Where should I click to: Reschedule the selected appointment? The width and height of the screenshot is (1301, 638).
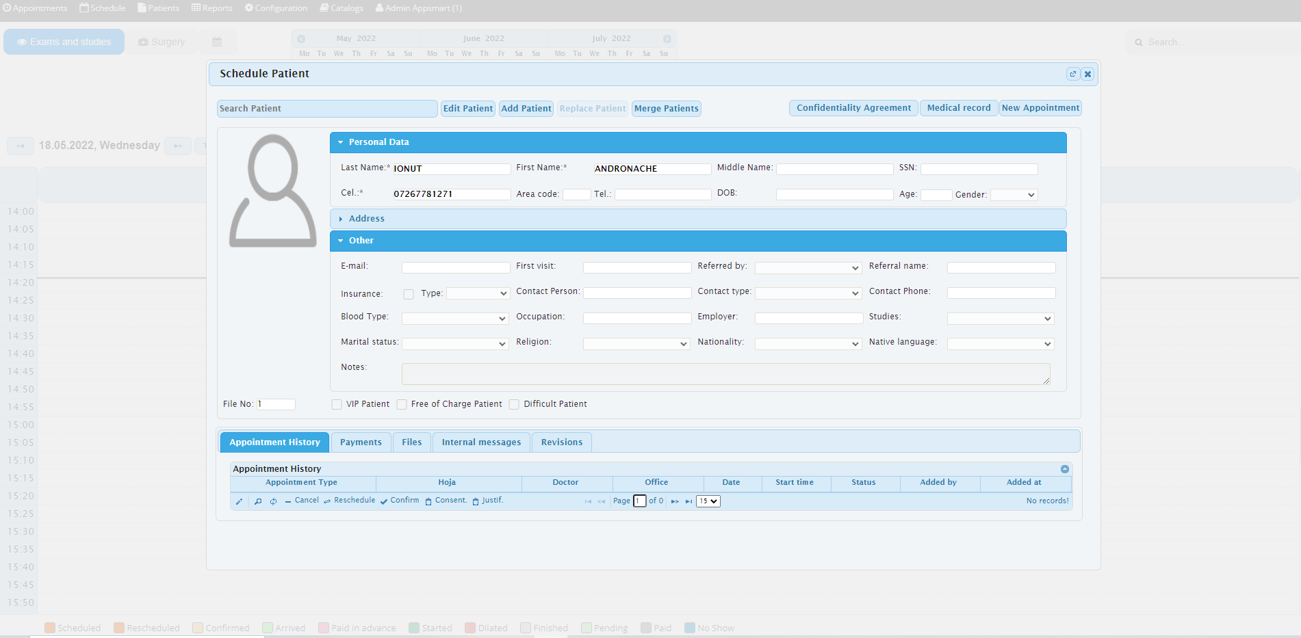coord(349,501)
